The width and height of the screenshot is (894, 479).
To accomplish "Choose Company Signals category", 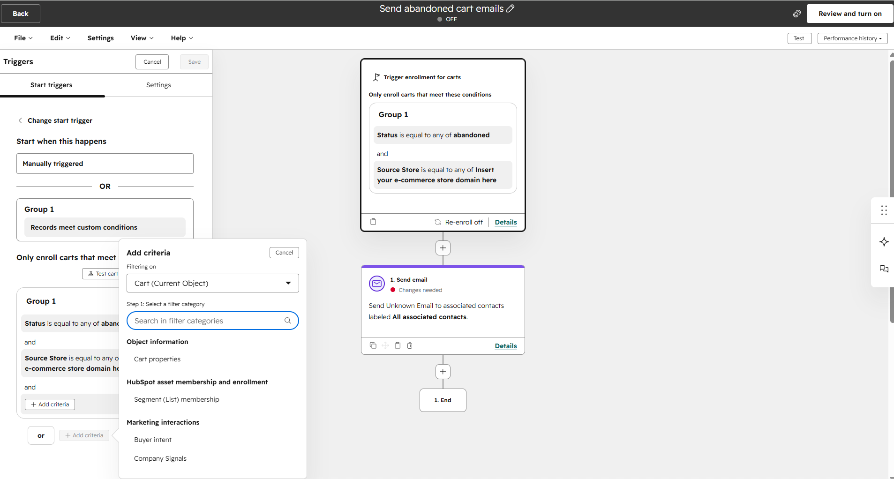I will tap(160, 458).
